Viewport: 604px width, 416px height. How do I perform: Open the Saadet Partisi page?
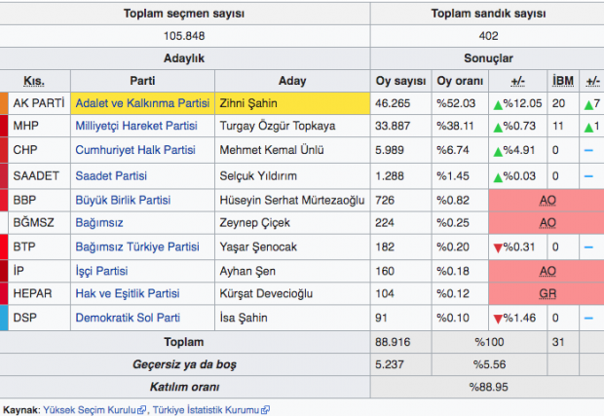[x=111, y=174]
